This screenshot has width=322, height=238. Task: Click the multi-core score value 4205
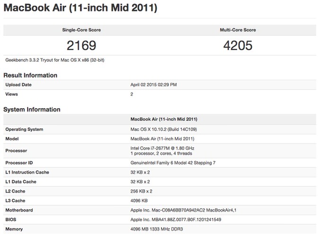click(238, 45)
